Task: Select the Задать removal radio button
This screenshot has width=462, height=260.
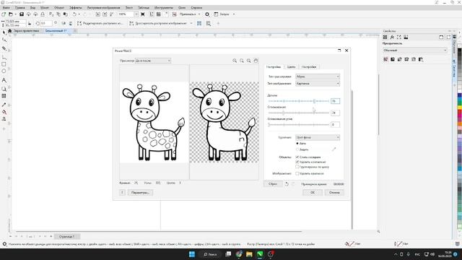Action: (x=297, y=149)
